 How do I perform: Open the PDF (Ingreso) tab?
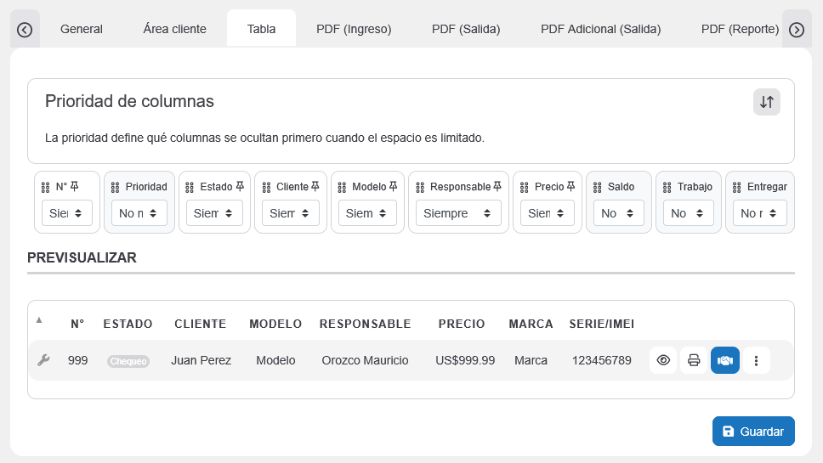coord(354,29)
